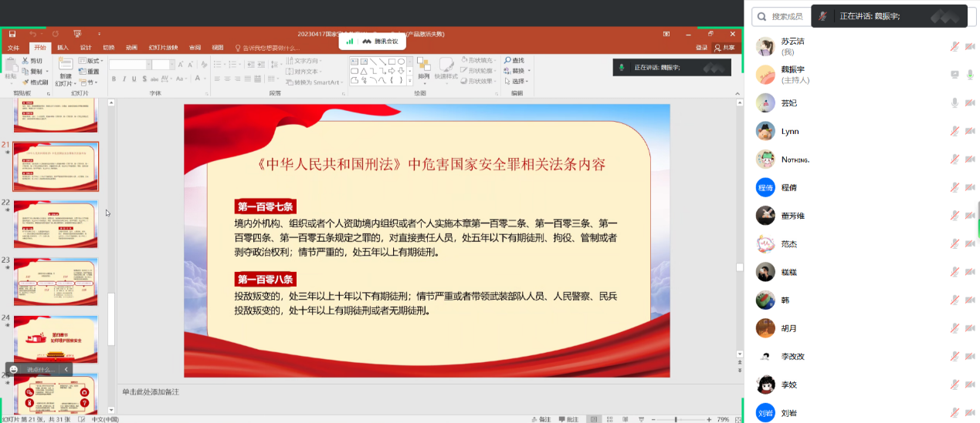Toggle Bold formatting in the font group
980x423 pixels.
point(114,79)
